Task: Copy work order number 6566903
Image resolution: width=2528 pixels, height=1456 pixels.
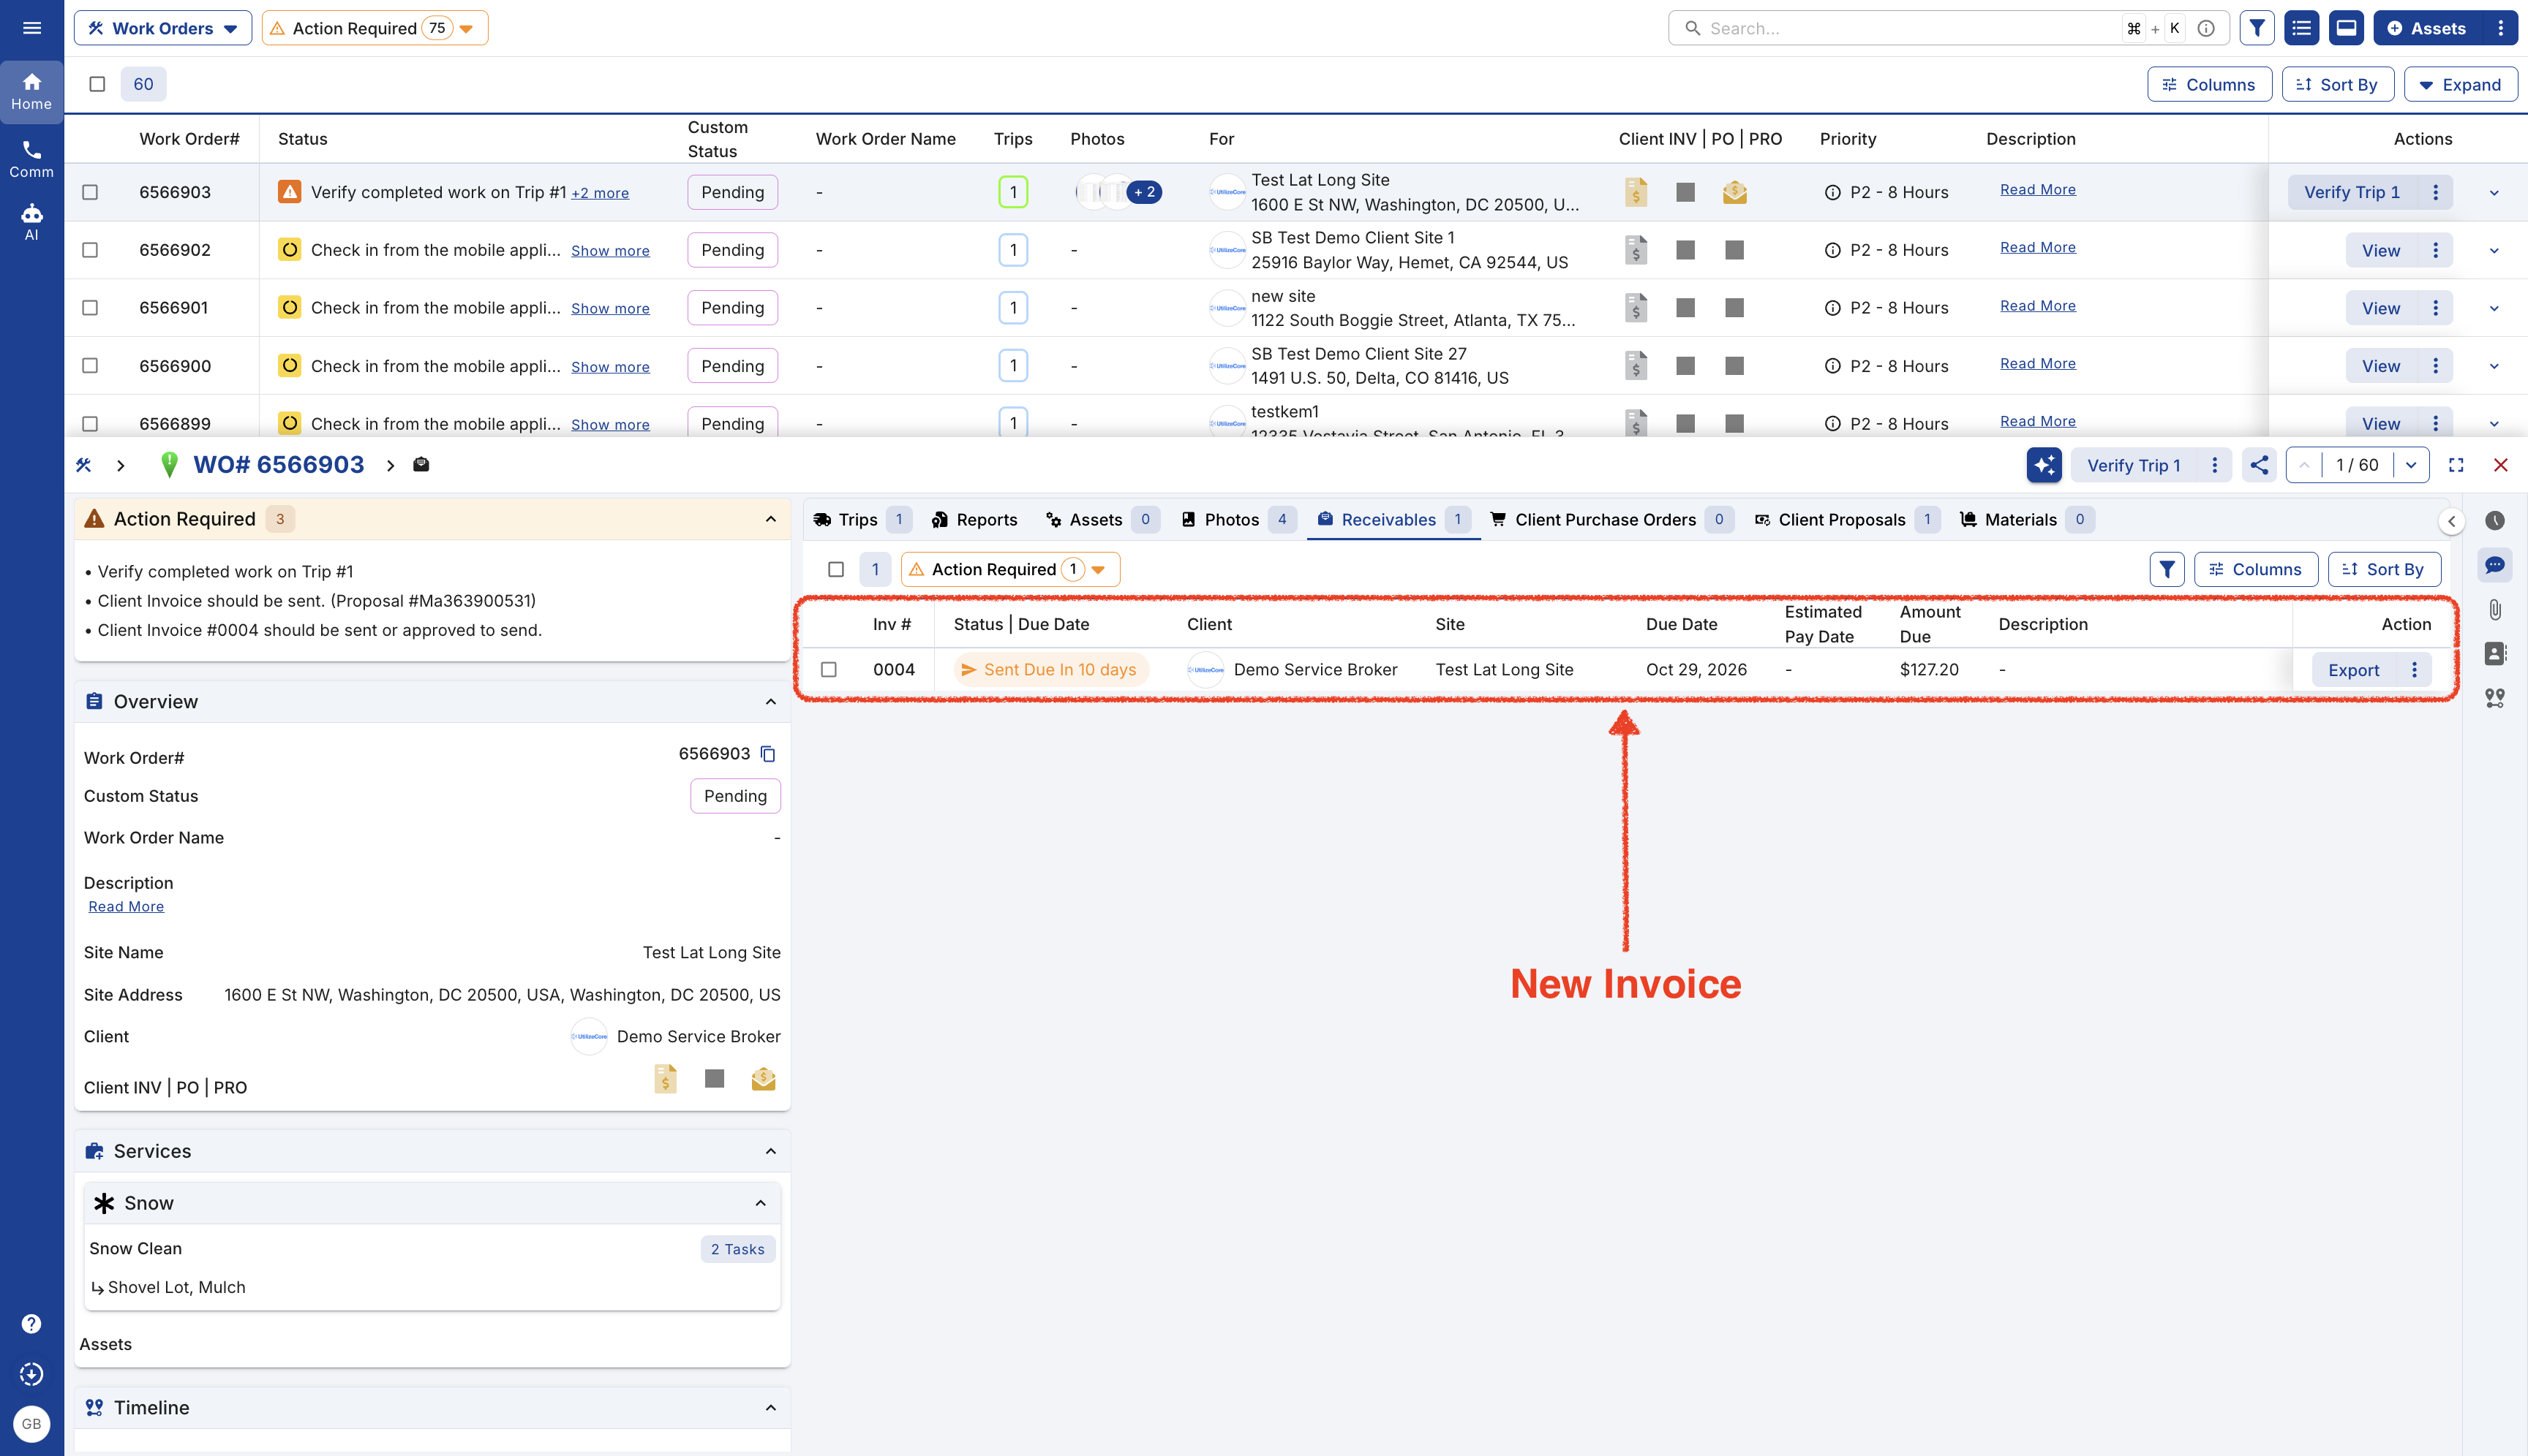Action: click(767, 754)
